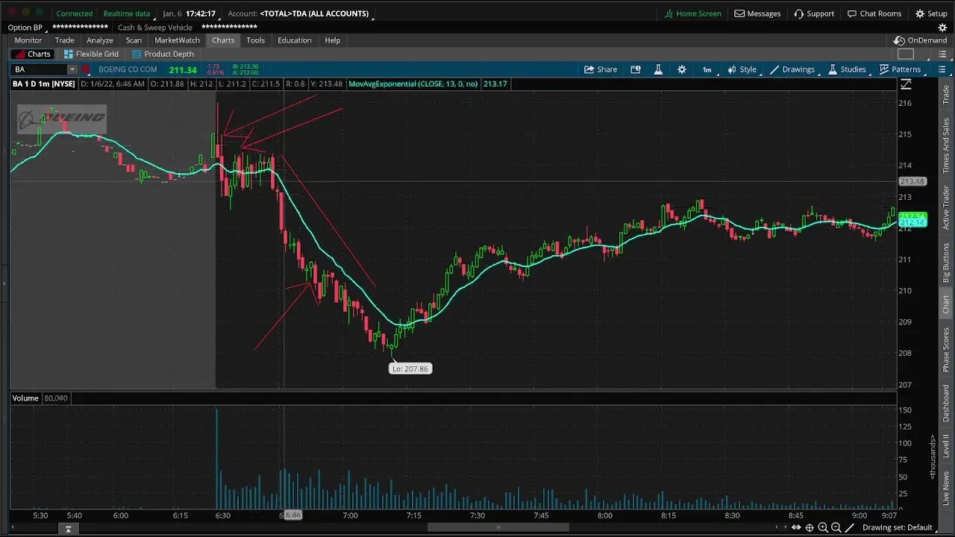The width and height of the screenshot is (955, 537).
Task: Go to Home Screen
Action: [692, 13]
